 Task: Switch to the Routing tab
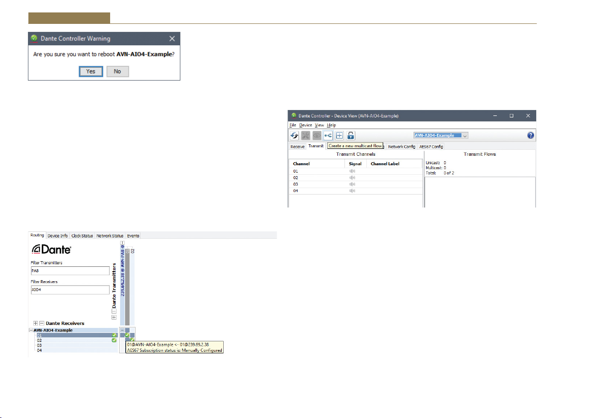(x=37, y=235)
